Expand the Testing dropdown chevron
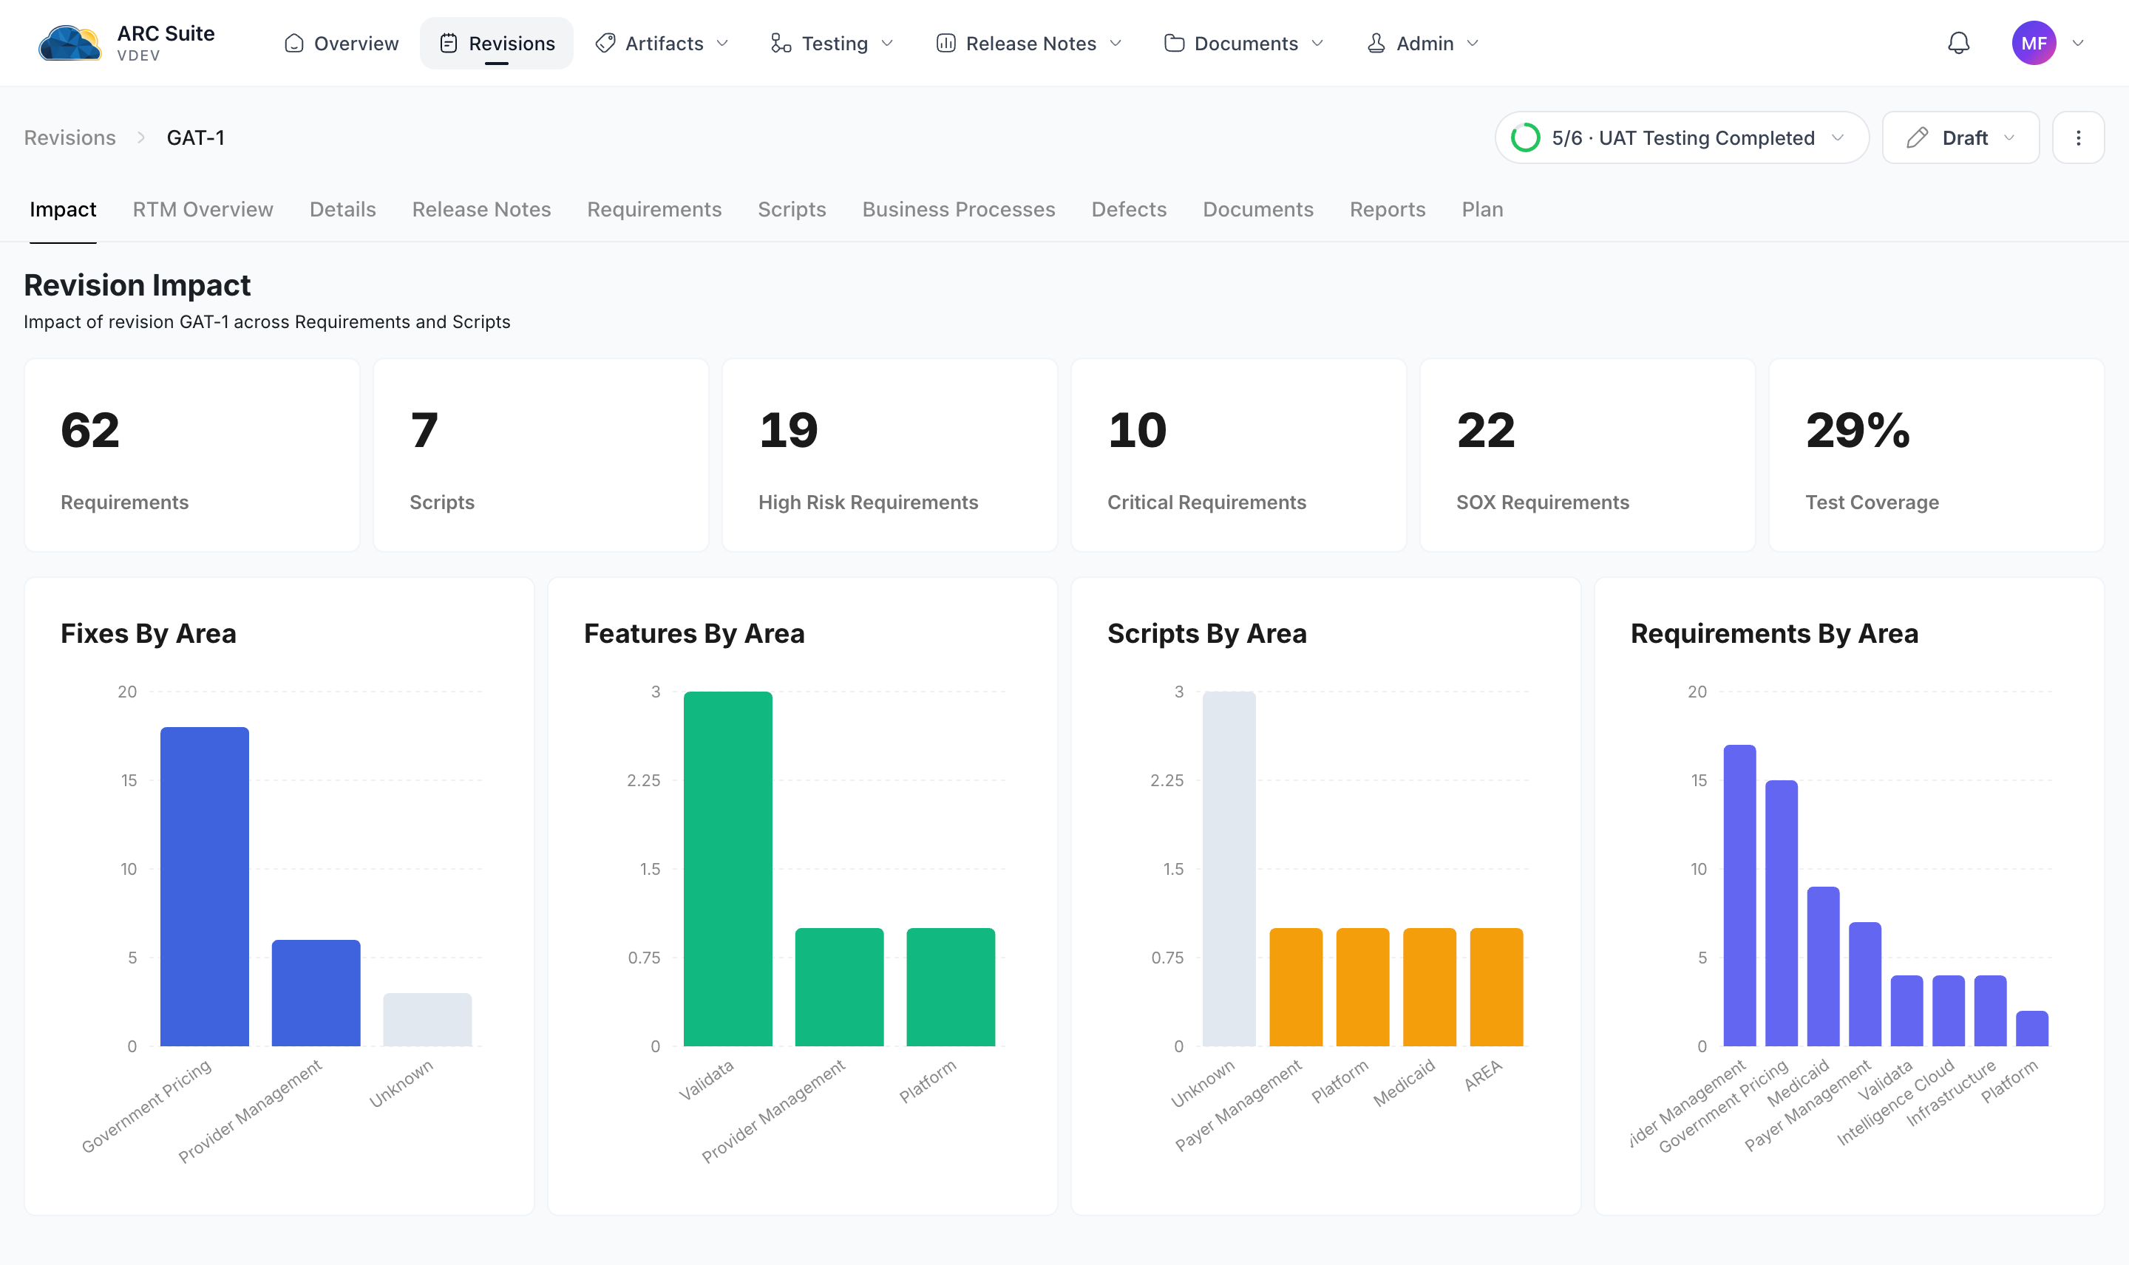This screenshot has width=2129, height=1265. pyautogui.click(x=887, y=44)
